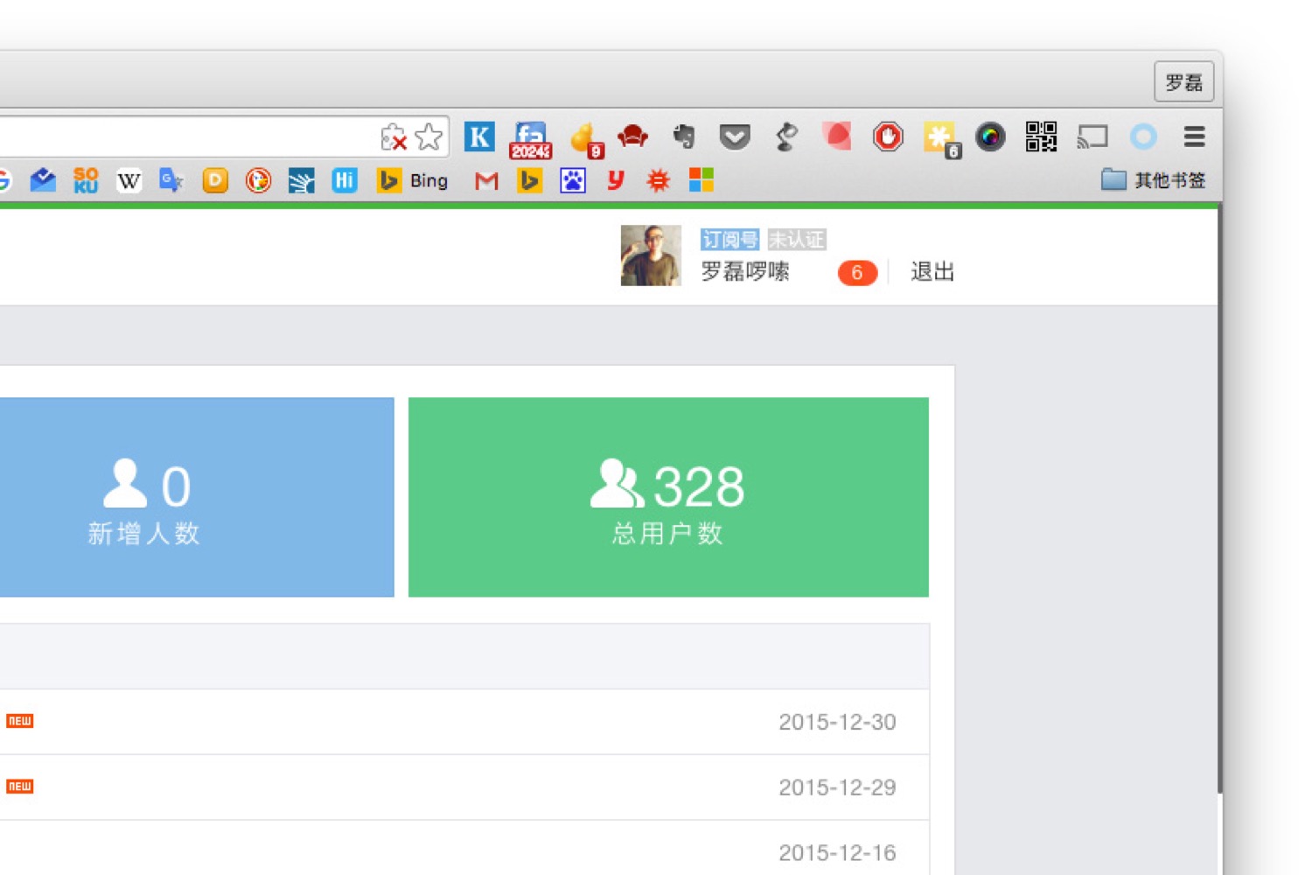Click the Google Cast extension icon
This screenshot has width=1312, height=875.
pos(1092,136)
